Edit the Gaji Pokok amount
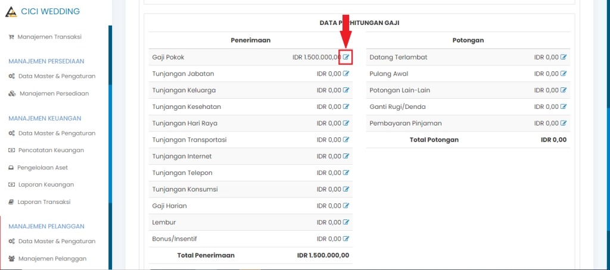 [x=346, y=57]
